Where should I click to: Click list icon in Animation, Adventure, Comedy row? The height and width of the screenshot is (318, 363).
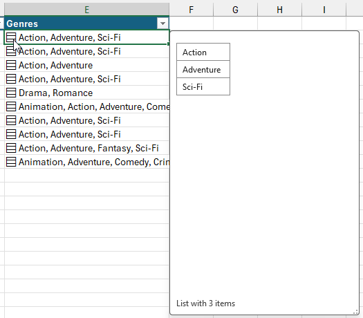coord(11,162)
